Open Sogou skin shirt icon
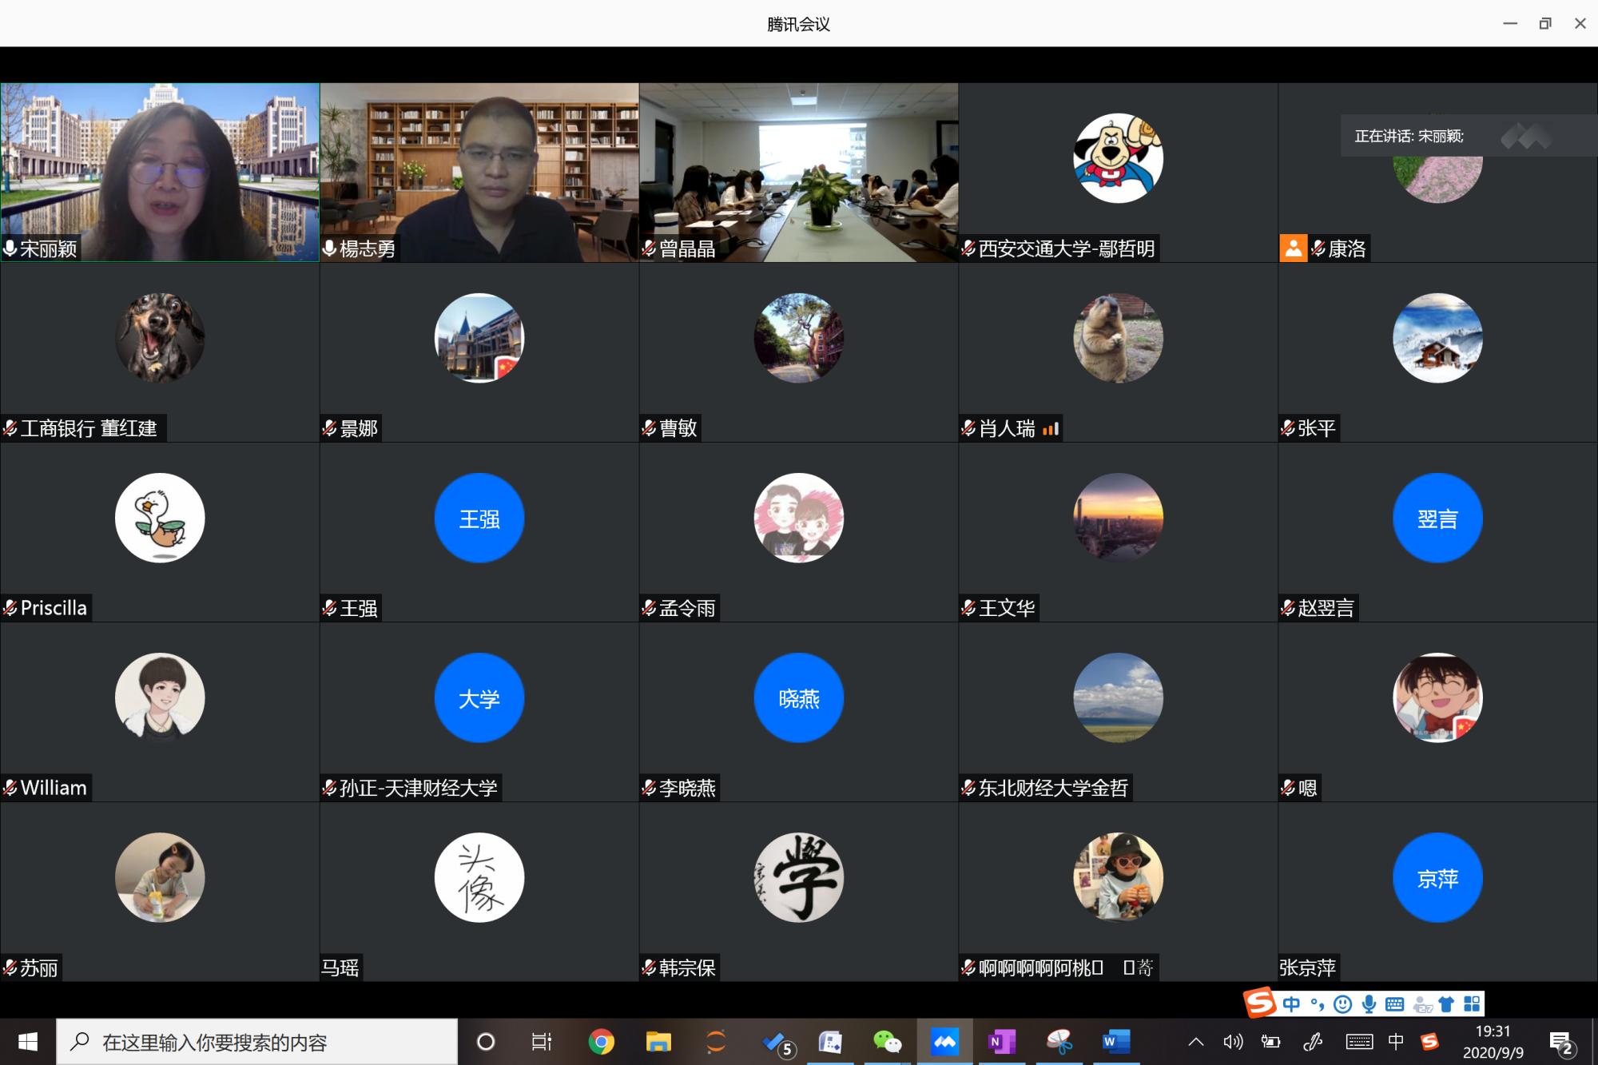1598x1065 pixels. [1446, 1004]
